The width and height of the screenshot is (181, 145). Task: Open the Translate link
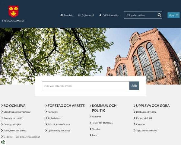[67, 15]
